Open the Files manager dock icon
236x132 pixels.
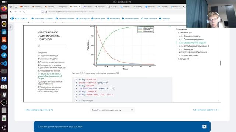[x=4, y=16]
